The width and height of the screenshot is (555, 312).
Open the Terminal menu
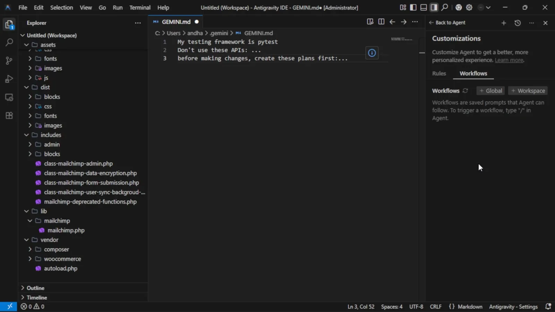pos(140,7)
